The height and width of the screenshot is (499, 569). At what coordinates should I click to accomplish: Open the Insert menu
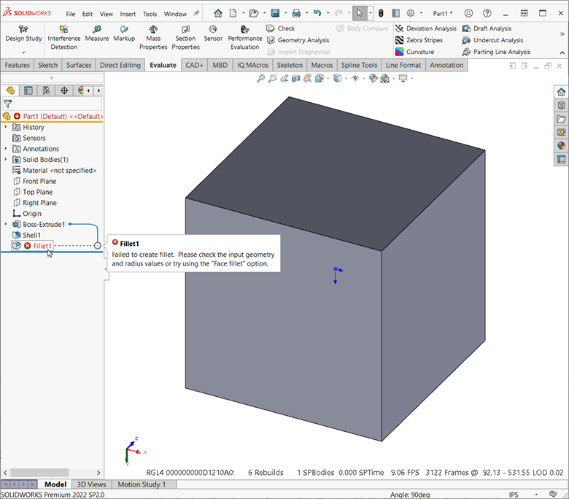coord(128,14)
